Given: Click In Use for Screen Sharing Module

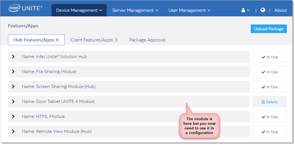Looking at the screenshot, I should [270, 87].
